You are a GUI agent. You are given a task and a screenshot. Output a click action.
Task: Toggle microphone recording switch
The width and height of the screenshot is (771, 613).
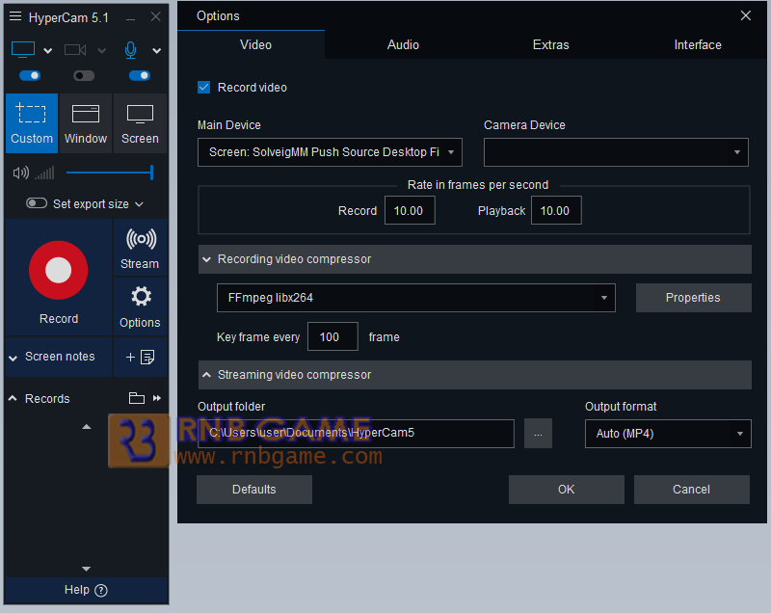point(140,76)
